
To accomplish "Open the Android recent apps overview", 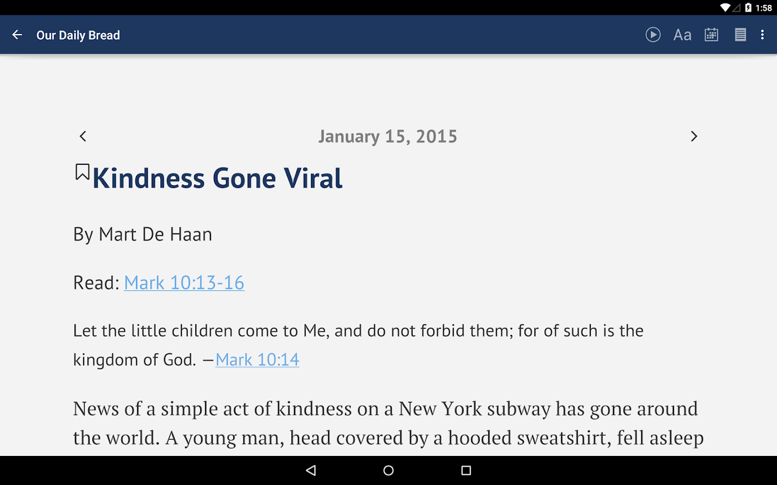I will coord(466,470).
